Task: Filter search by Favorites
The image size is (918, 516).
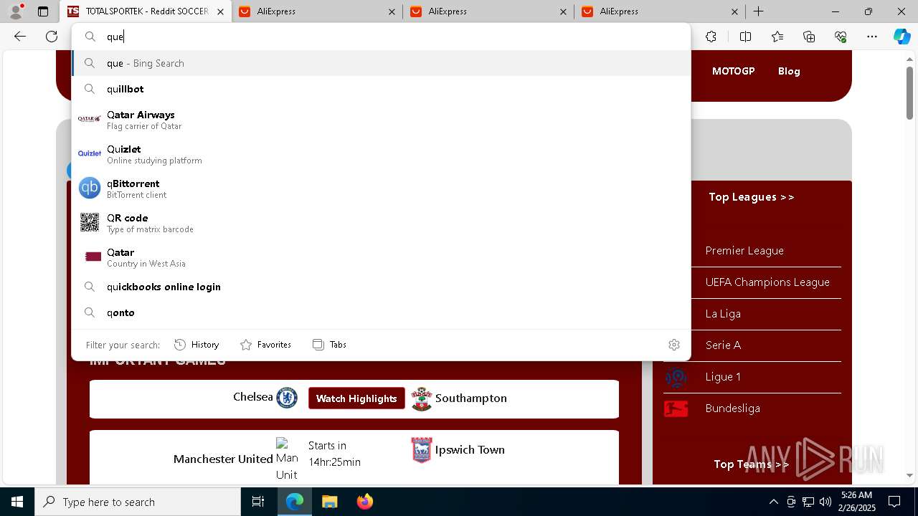Action: point(265,345)
